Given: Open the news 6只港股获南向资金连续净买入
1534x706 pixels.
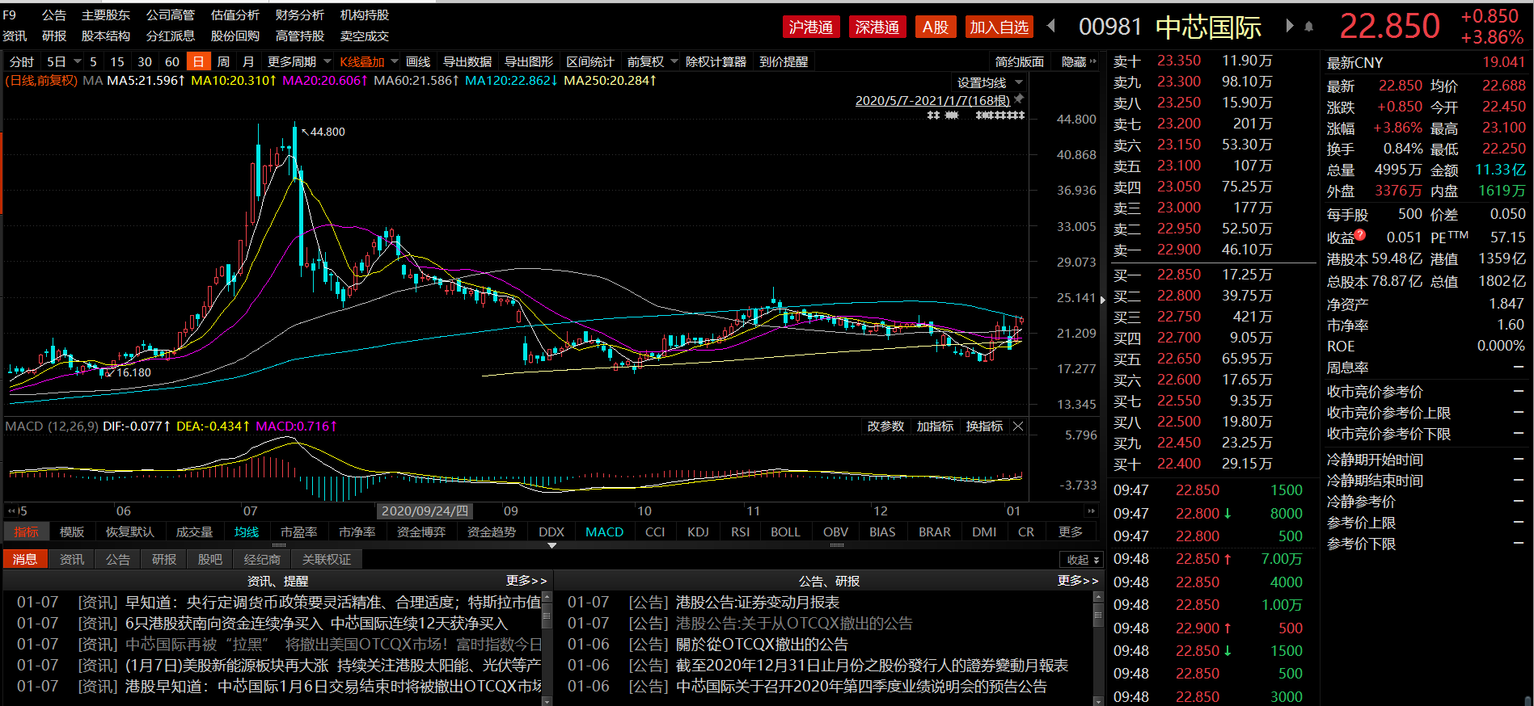Looking at the screenshot, I should tap(316, 624).
